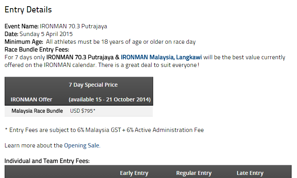
Task: Click the Regular Entry column header
Action: pyautogui.click(x=194, y=173)
